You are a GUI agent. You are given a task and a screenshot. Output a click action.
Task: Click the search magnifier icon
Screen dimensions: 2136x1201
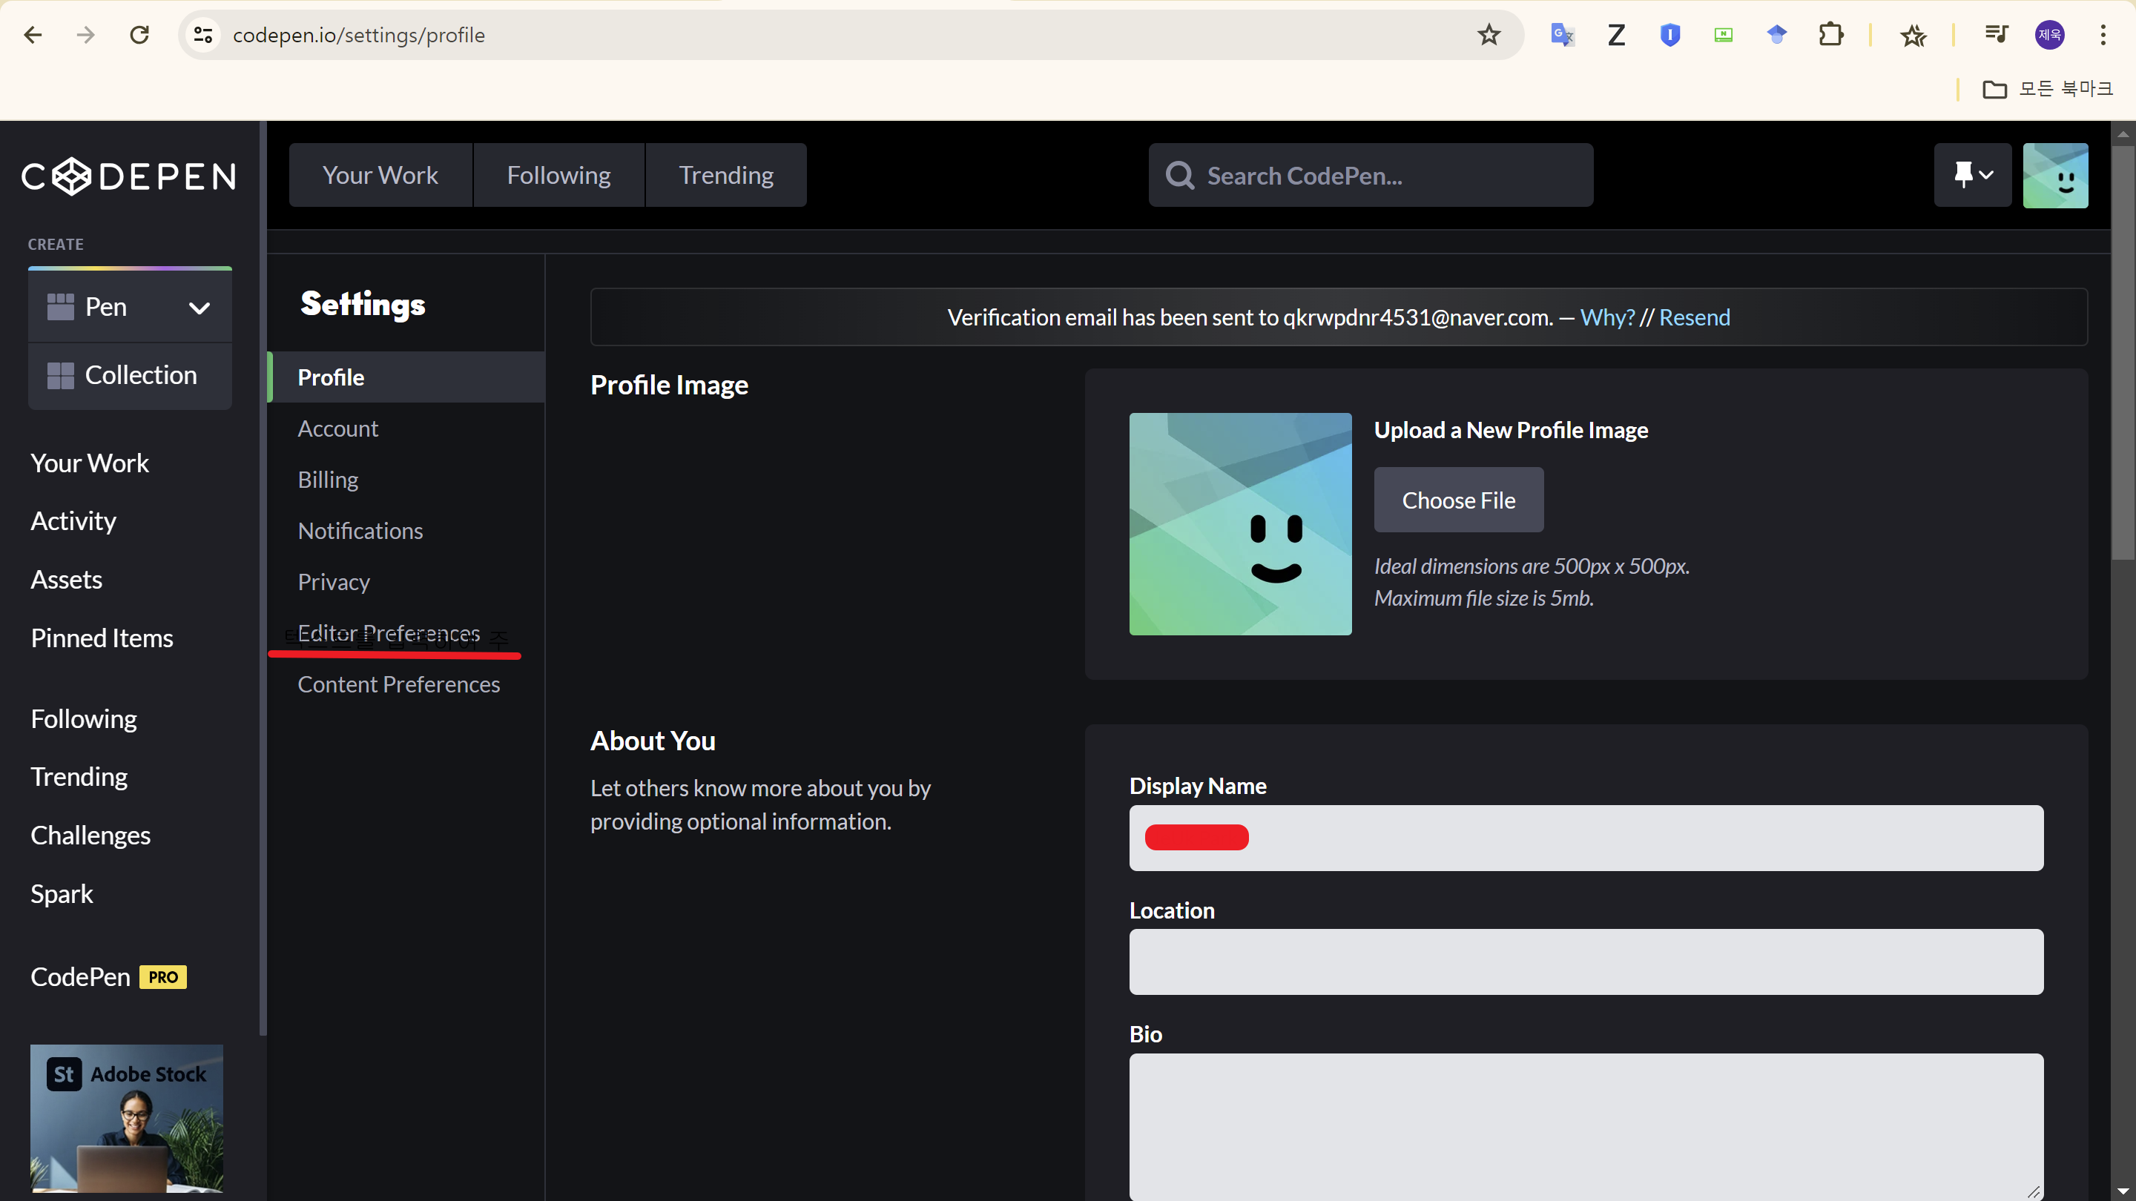(x=1179, y=176)
